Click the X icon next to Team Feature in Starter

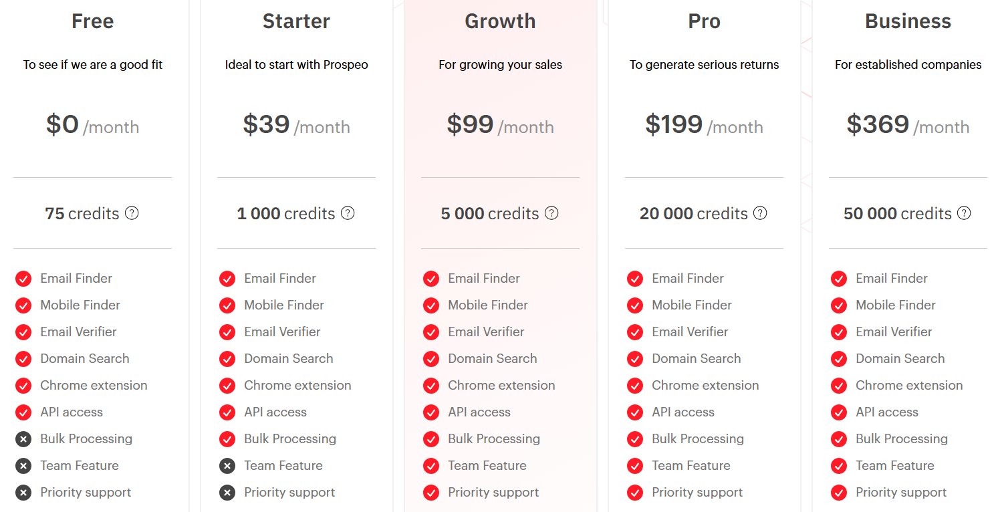[x=227, y=465]
